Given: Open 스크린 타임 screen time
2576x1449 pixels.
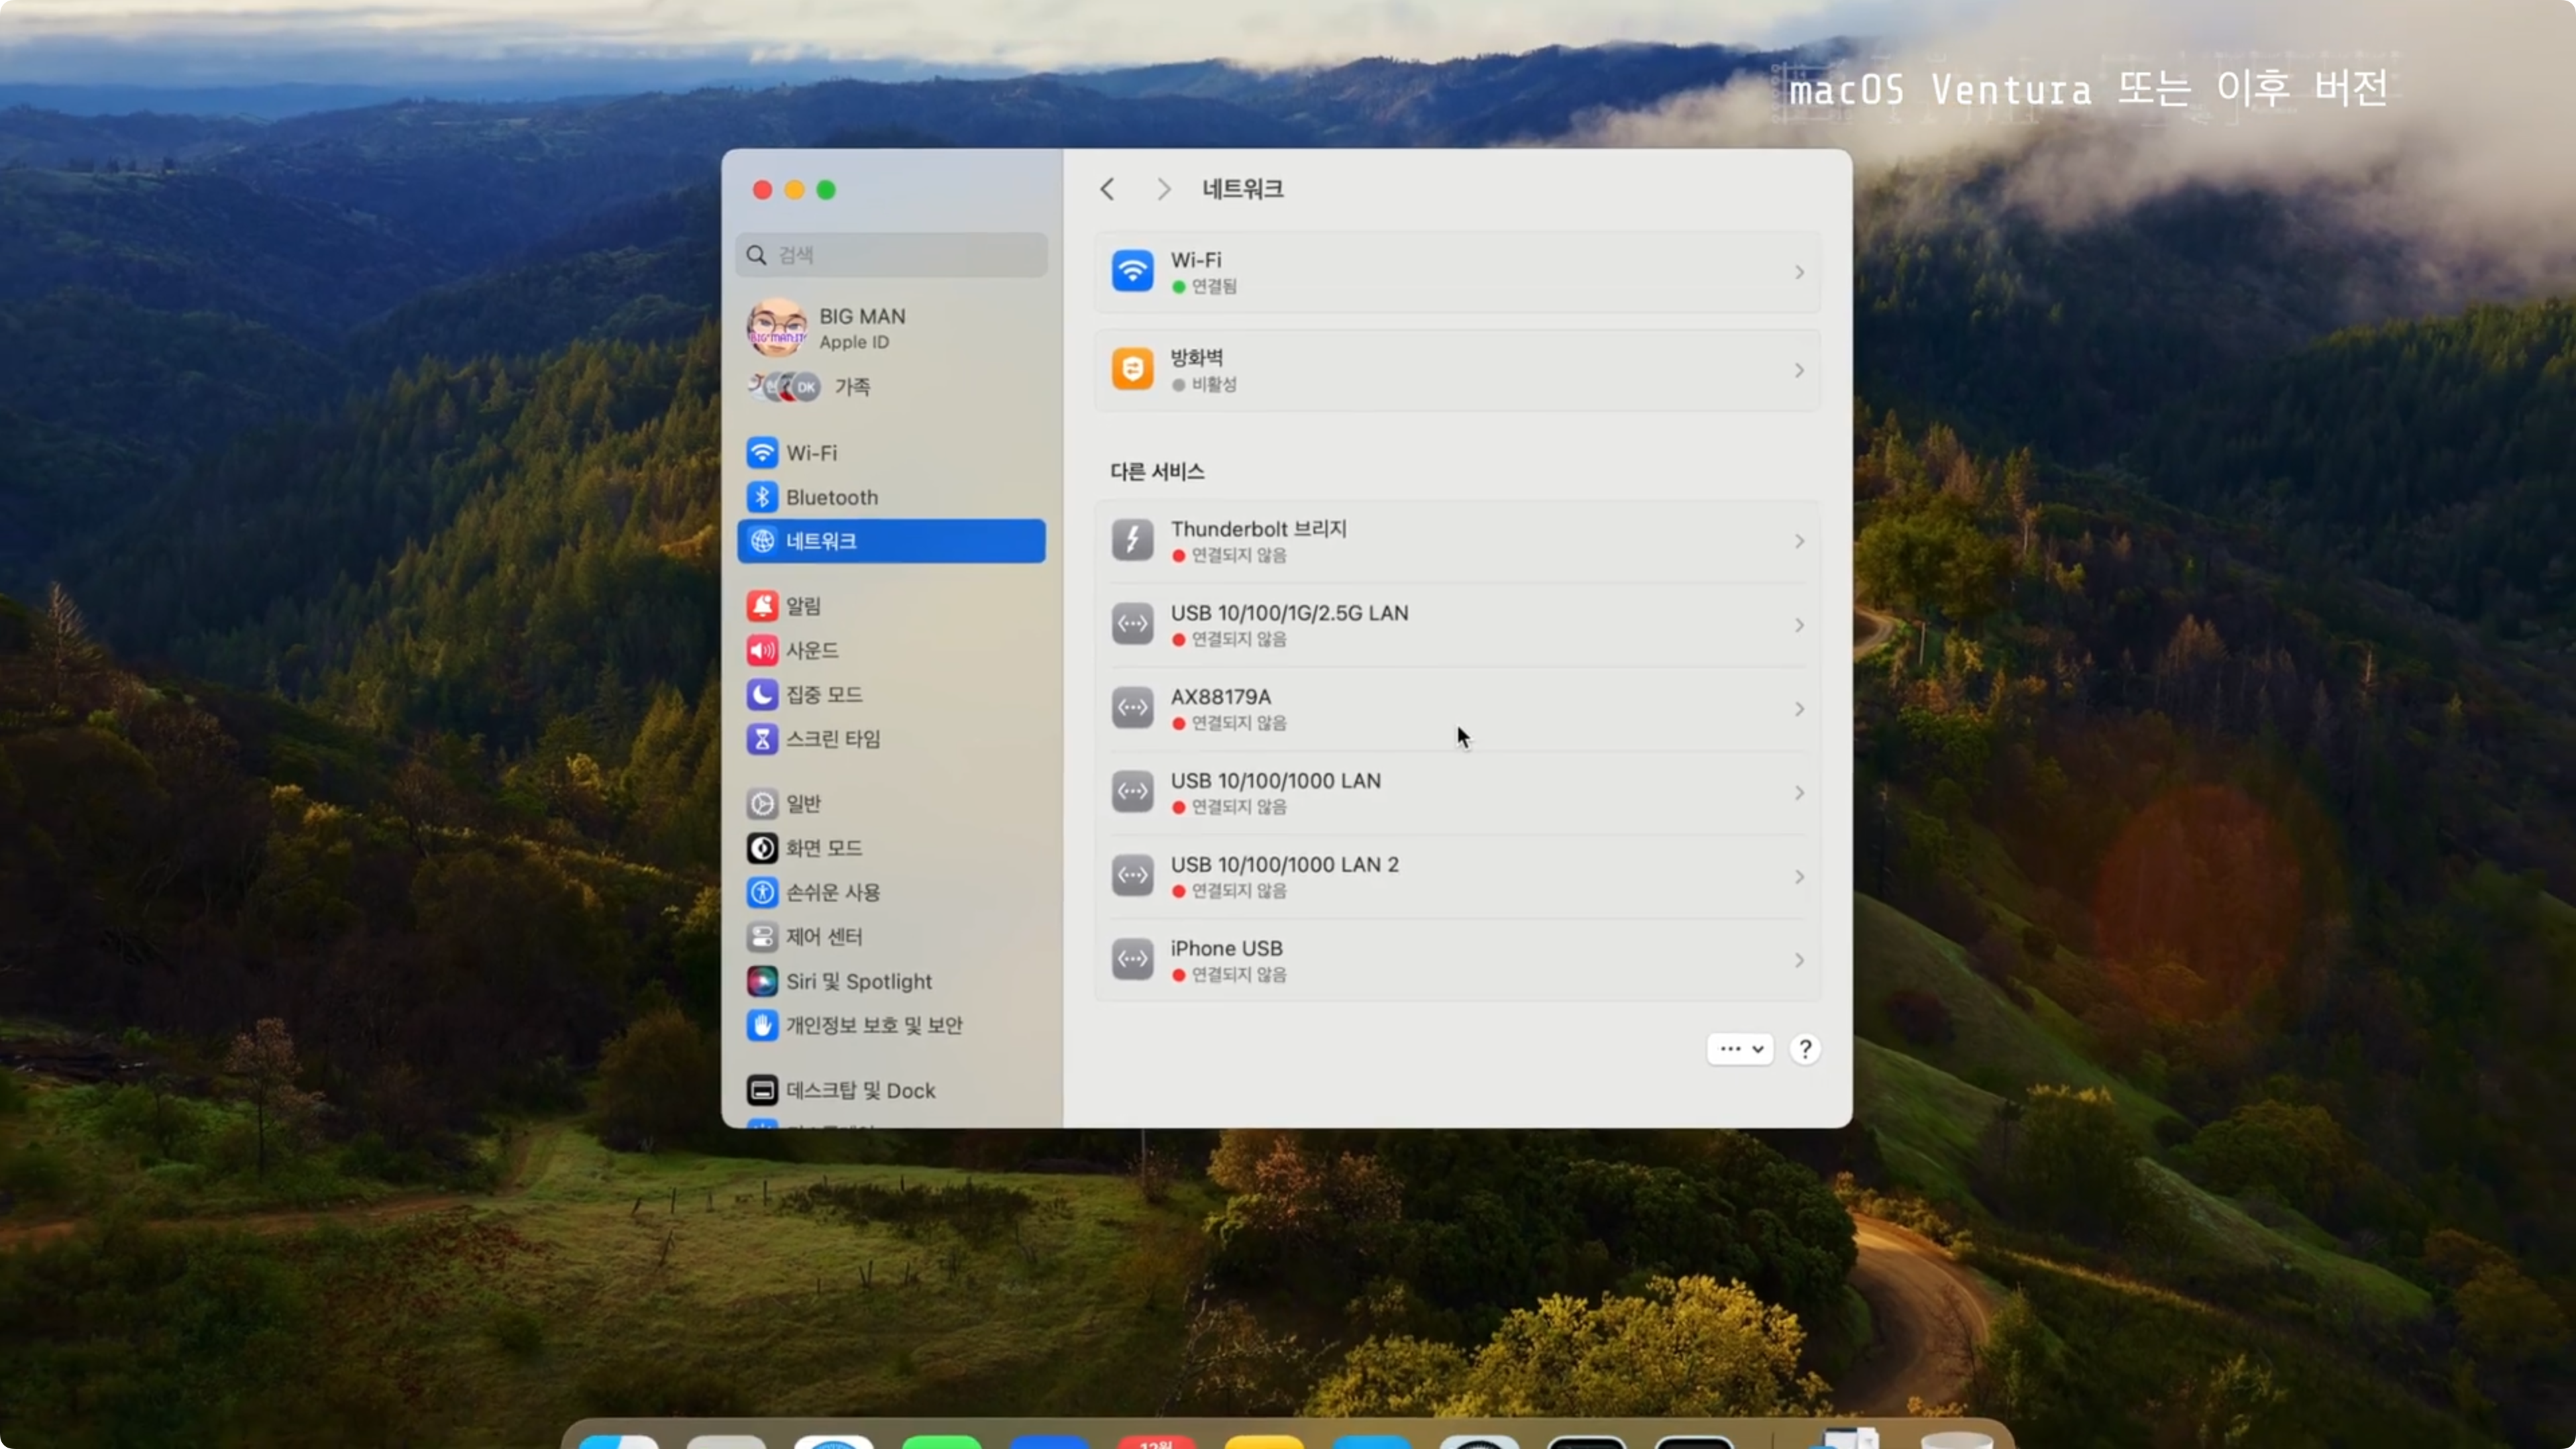Looking at the screenshot, I should pyautogui.click(x=832, y=739).
